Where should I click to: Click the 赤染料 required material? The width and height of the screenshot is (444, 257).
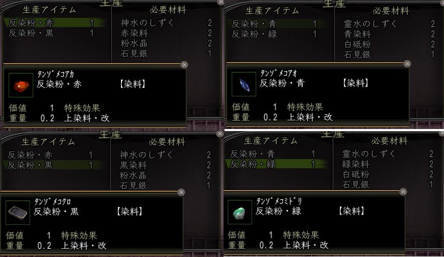(134, 33)
